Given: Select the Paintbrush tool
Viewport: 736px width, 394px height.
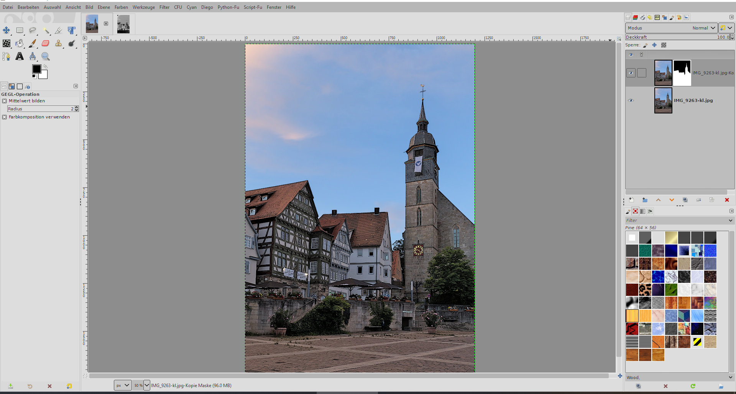Looking at the screenshot, I should tap(33, 43).
